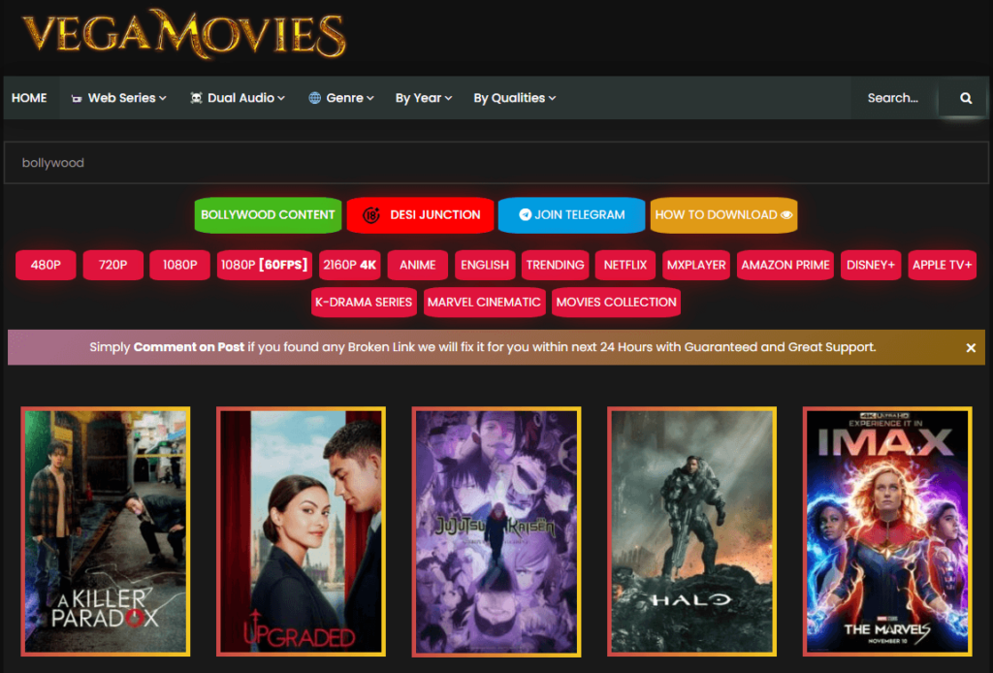
Task: Select the 720P quality tag
Action: [x=112, y=265]
